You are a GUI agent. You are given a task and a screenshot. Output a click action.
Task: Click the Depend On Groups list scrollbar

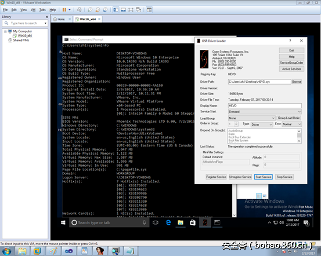pyautogui.click(x=299, y=136)
